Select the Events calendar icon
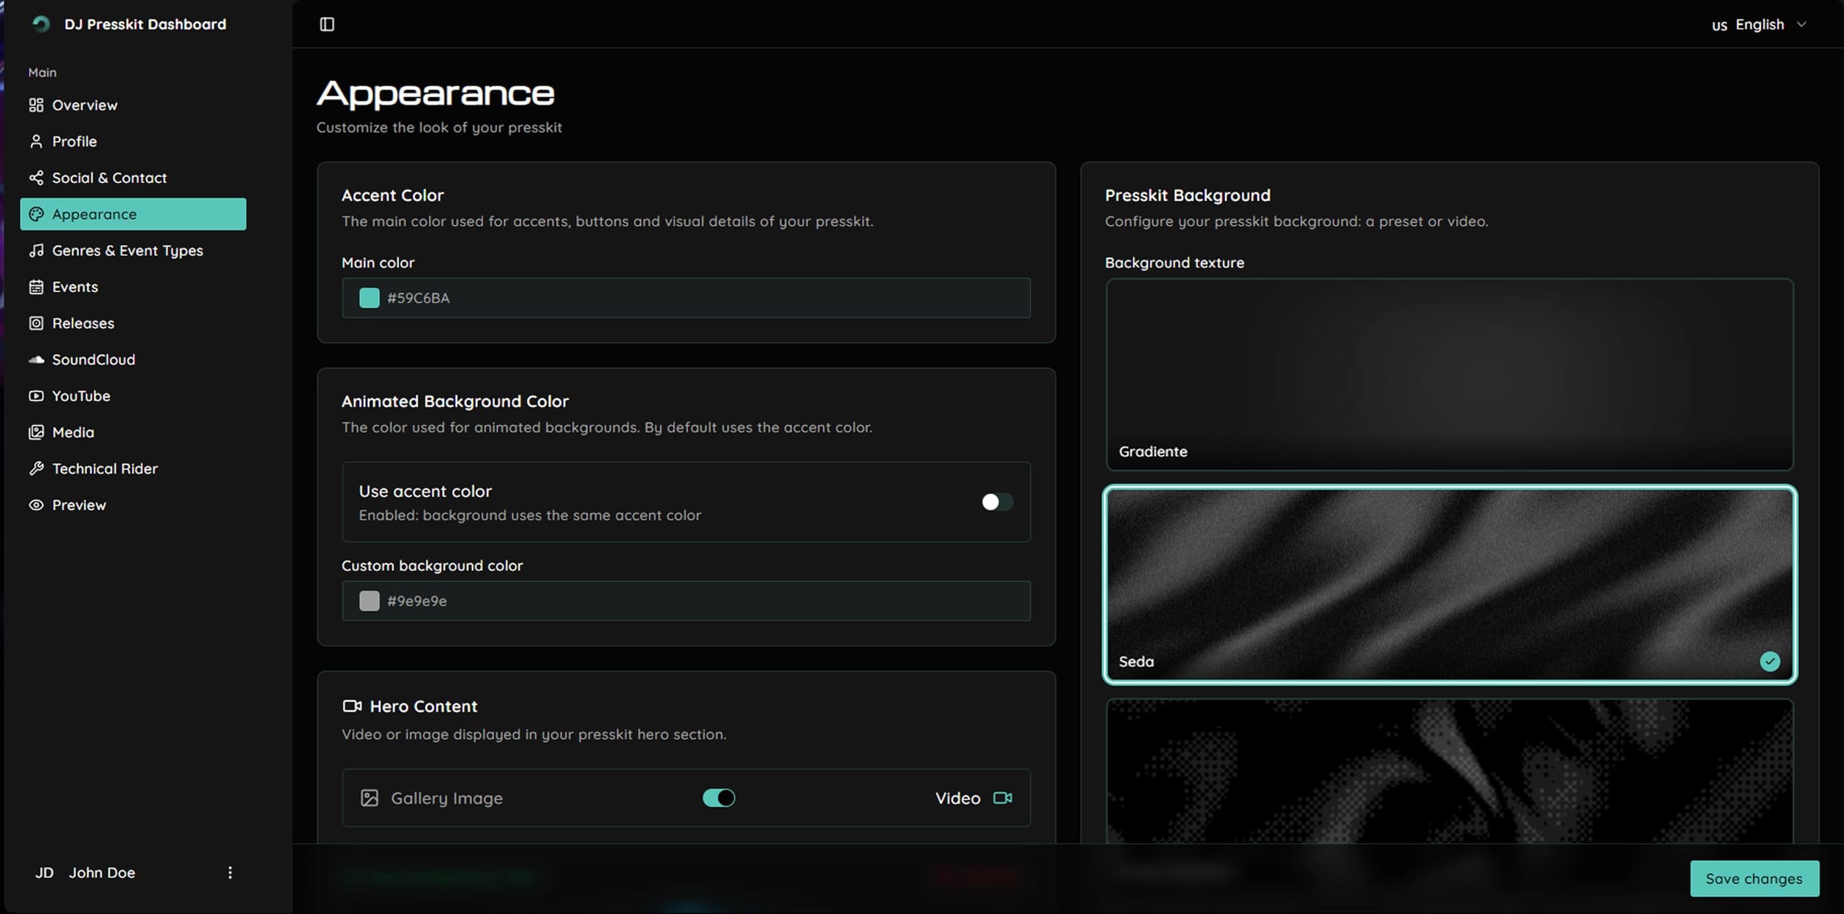Viewport: 1844px width, 914px height. (37, 286)
